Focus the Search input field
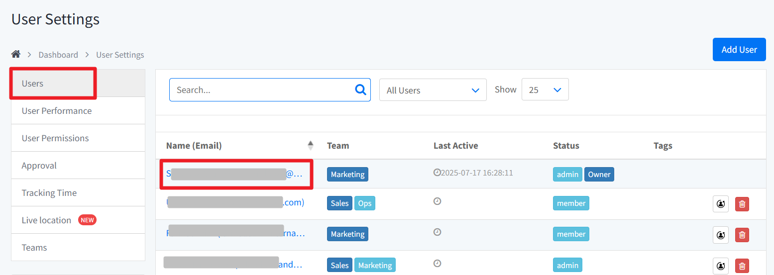Image resolution: width=774 pixels, height=275 pixels. [x=261, y=90]
